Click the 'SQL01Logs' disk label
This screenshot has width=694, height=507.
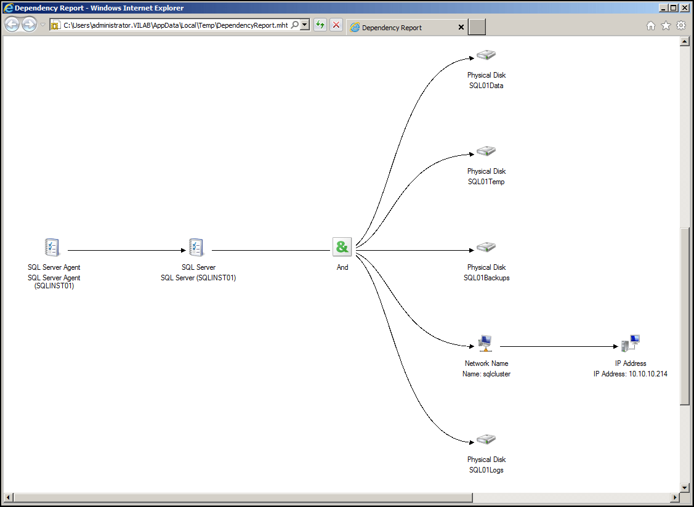[x=486, y=470]
